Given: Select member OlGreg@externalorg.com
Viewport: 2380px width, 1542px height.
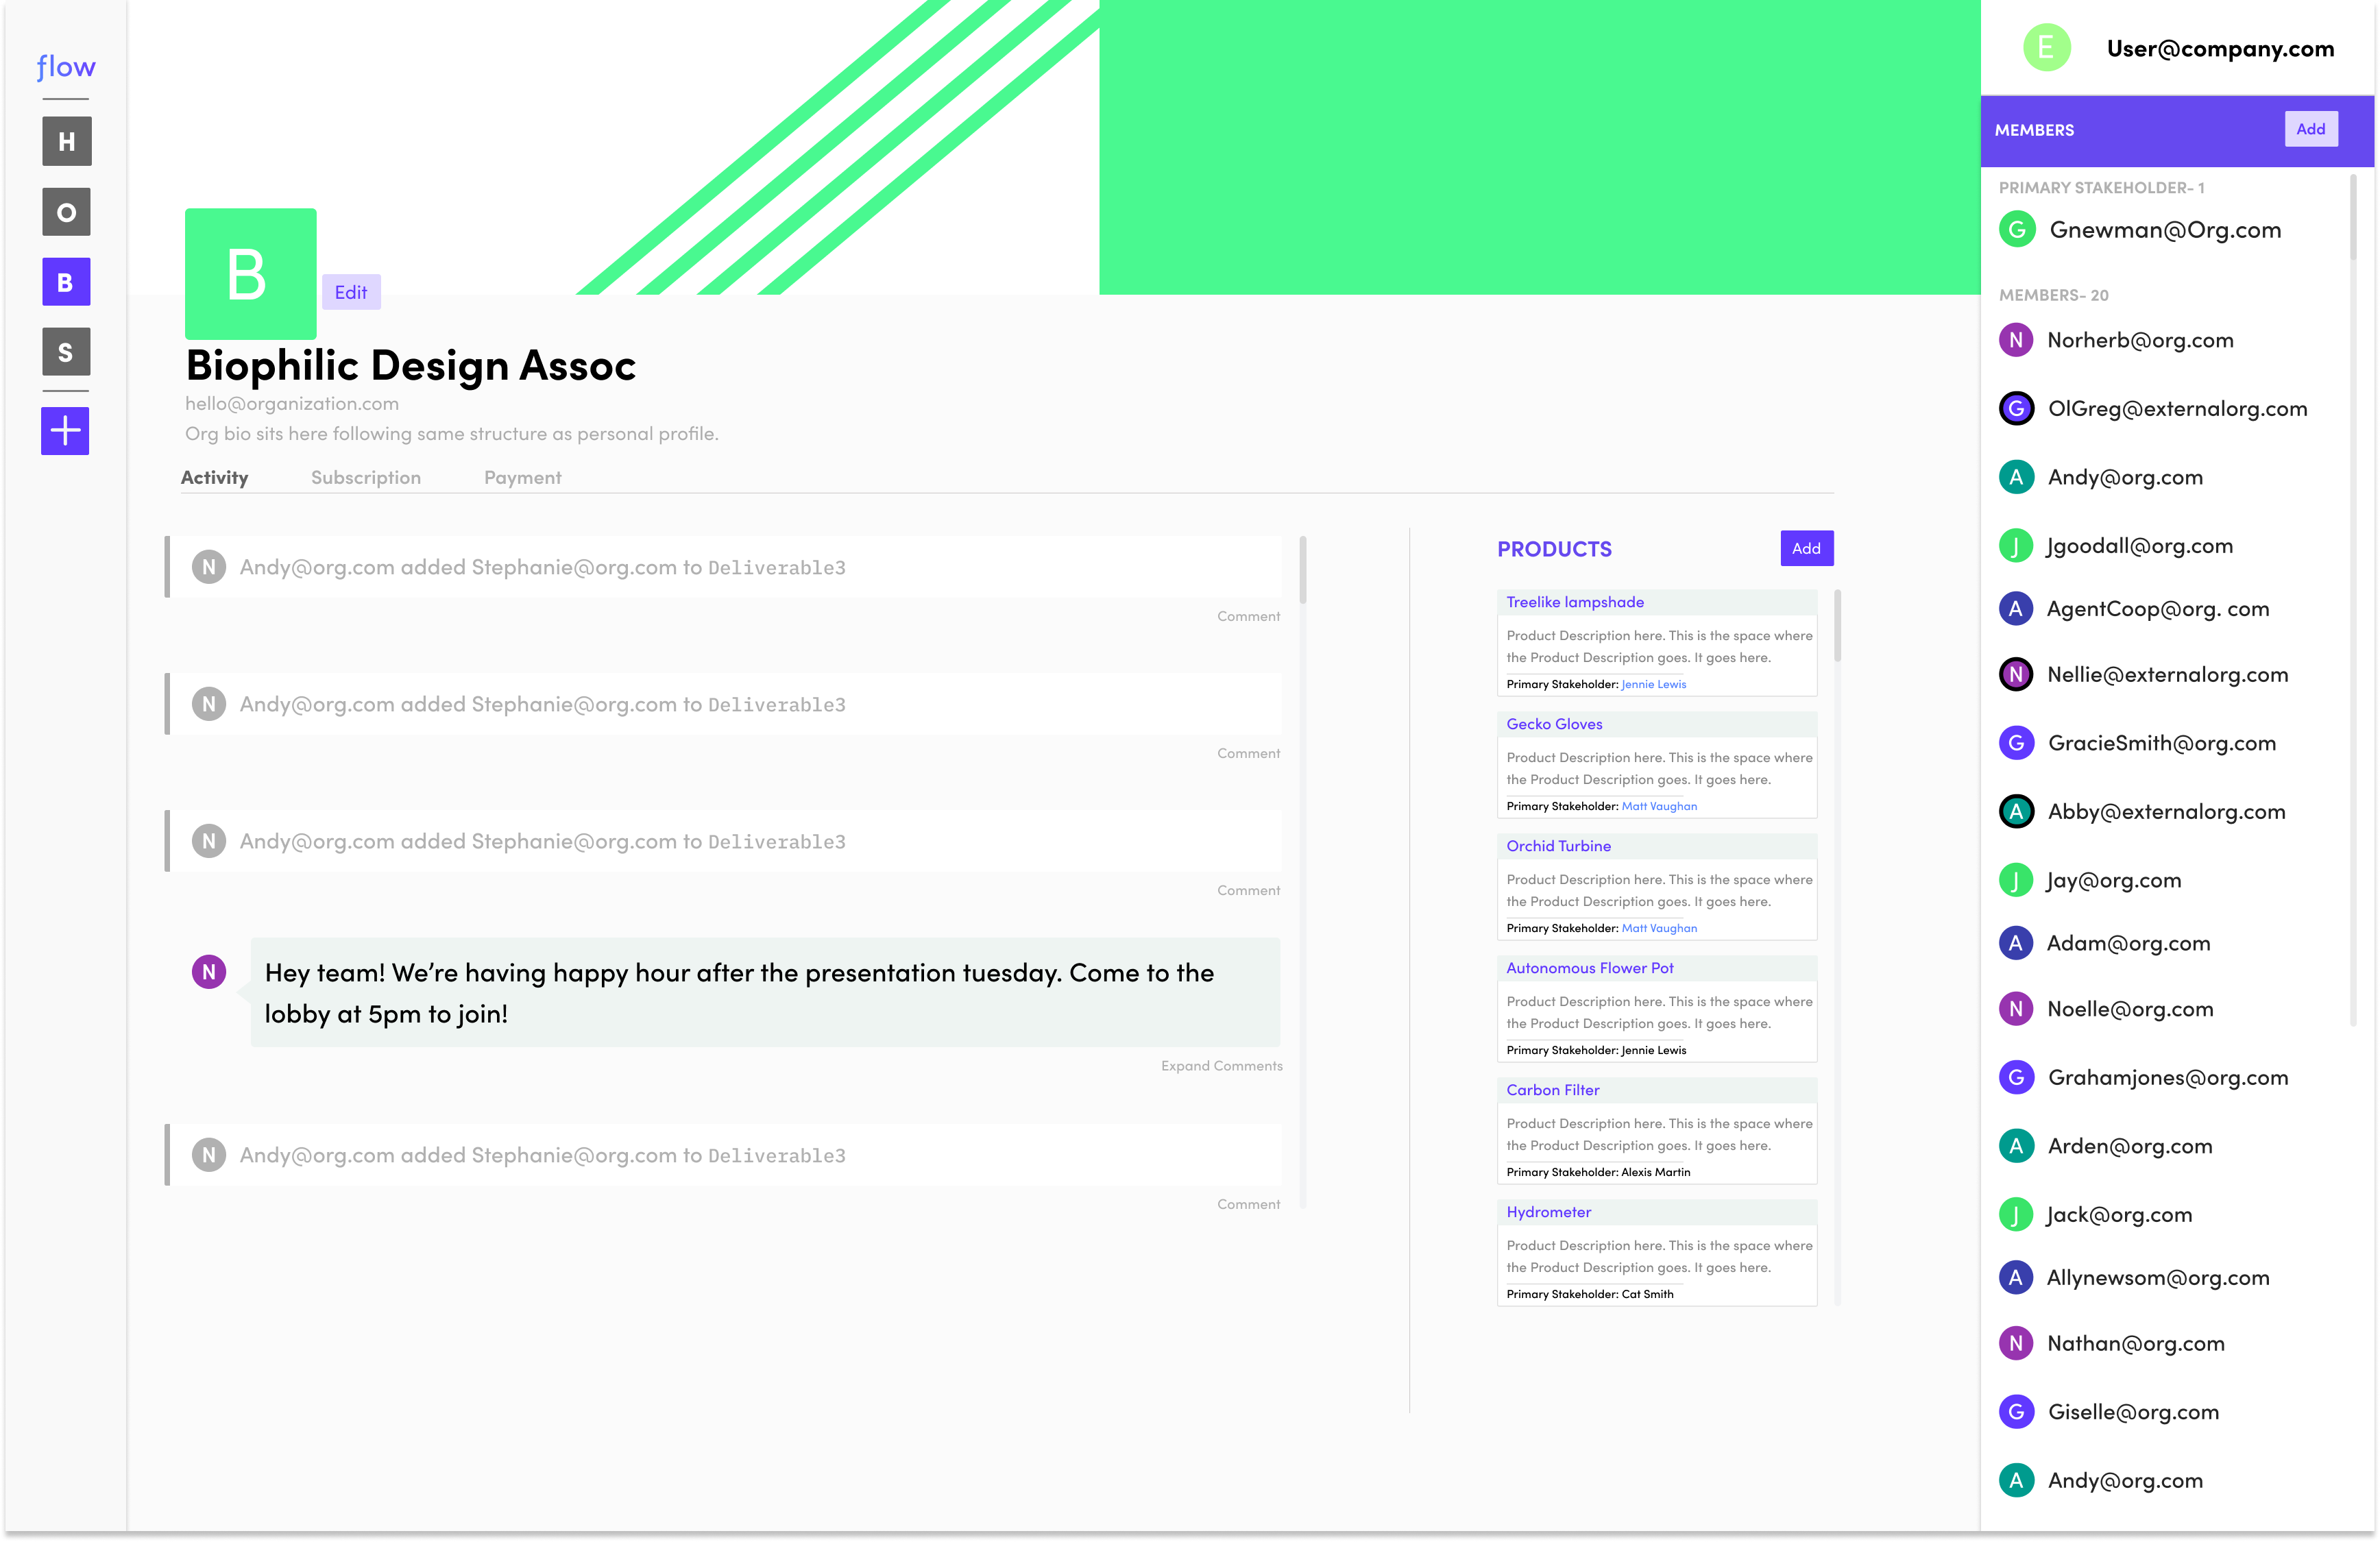Looking at the screenshot, I should 2176,409.
